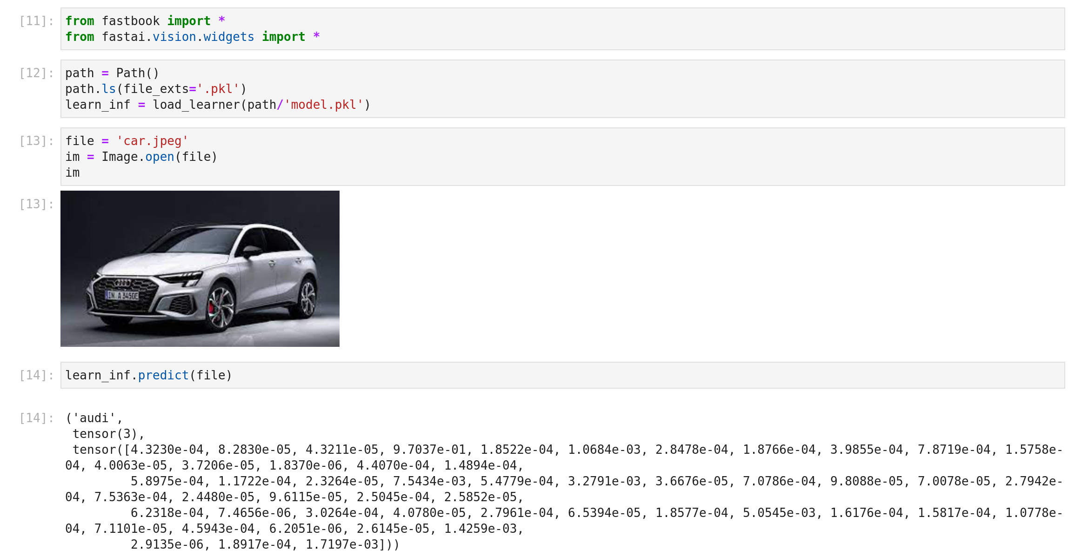Click the tensor(3) output line
1068x557 pixels.
coord(108,434)
